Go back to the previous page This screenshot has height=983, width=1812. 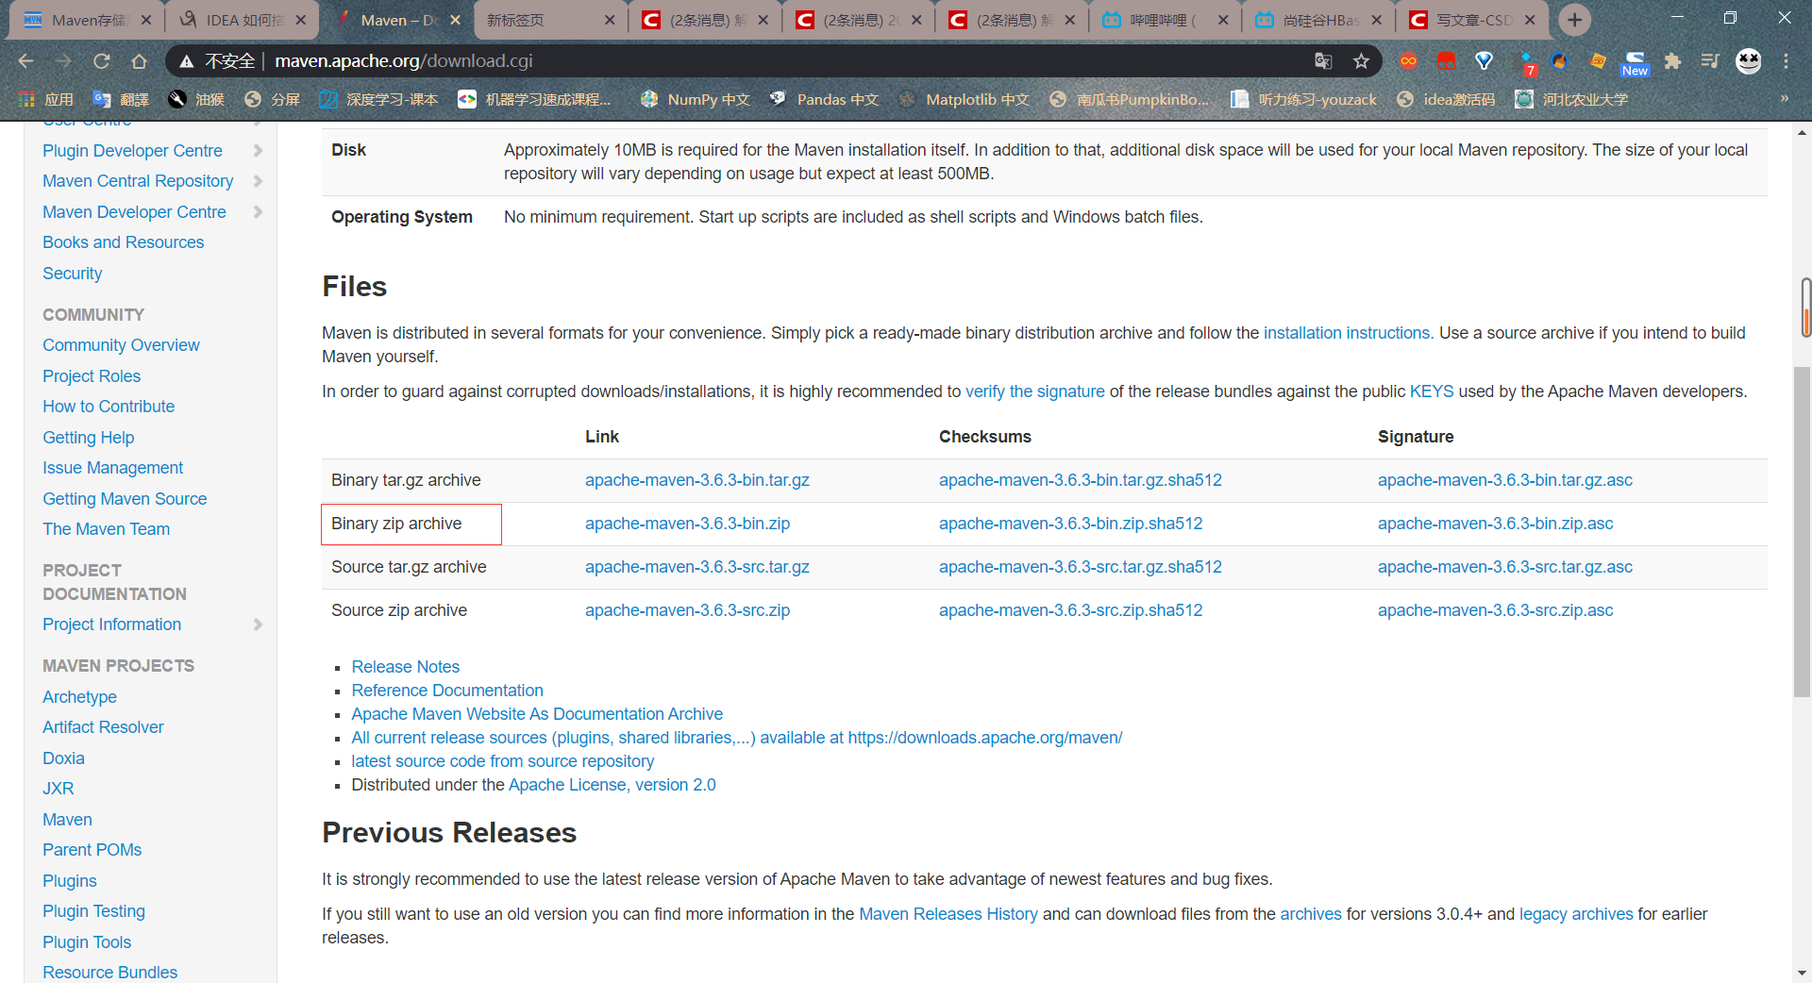(25, 61)
